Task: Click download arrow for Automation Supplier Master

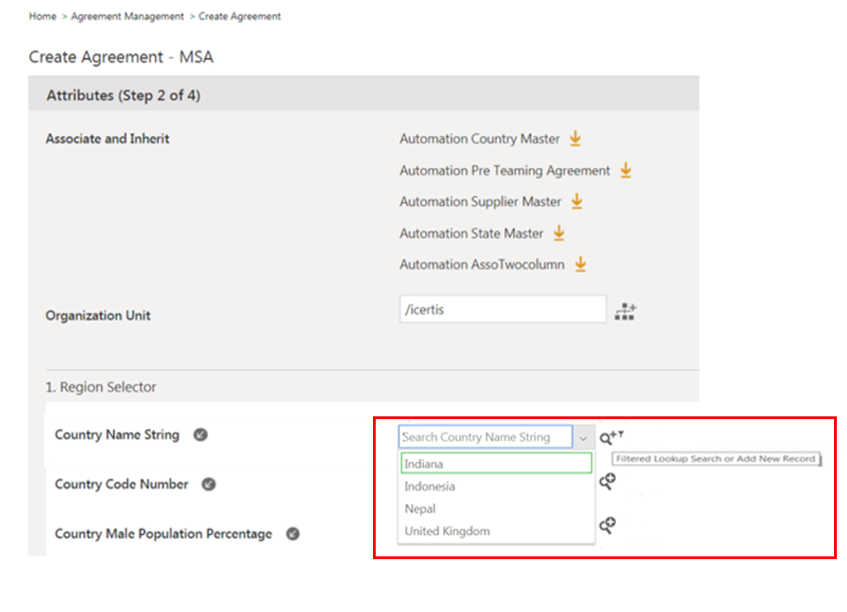Action: click(x=576, y=201)
